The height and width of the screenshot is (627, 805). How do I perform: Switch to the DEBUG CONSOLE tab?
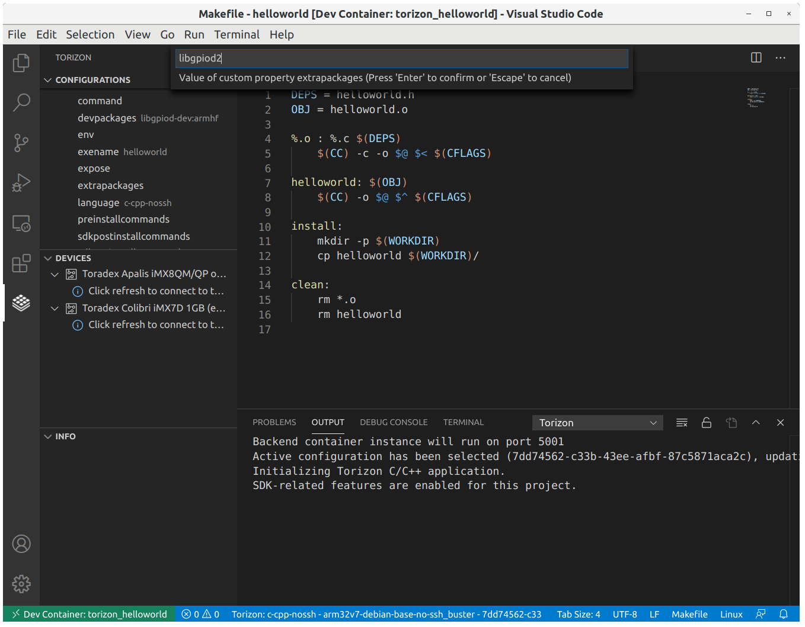pos(394,422)
